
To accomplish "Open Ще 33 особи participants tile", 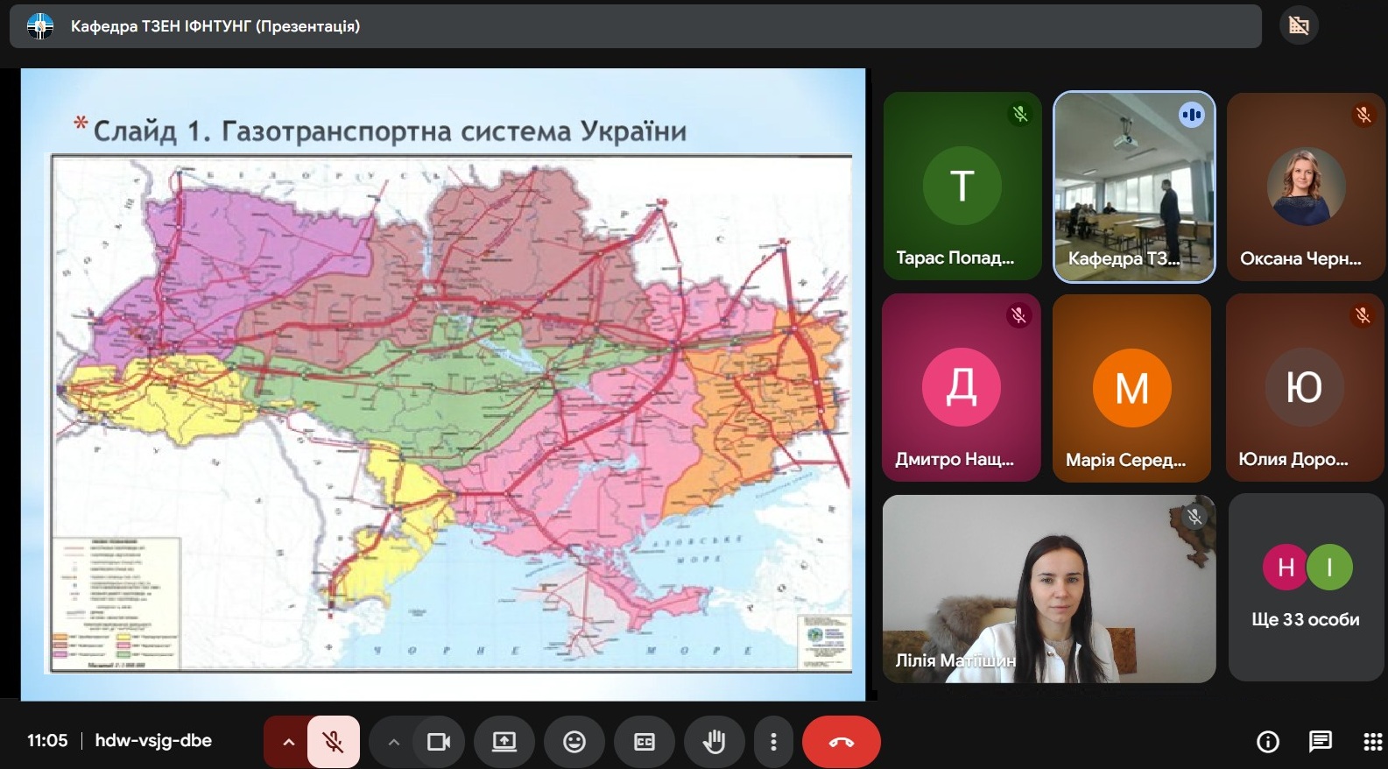I will (1306, 588).
